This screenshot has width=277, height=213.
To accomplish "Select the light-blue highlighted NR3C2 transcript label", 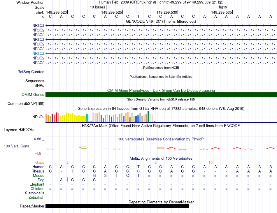I will 38,54.
